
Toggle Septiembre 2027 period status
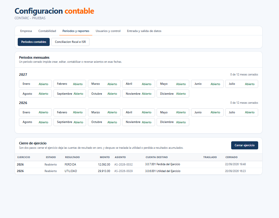(70, 93)
